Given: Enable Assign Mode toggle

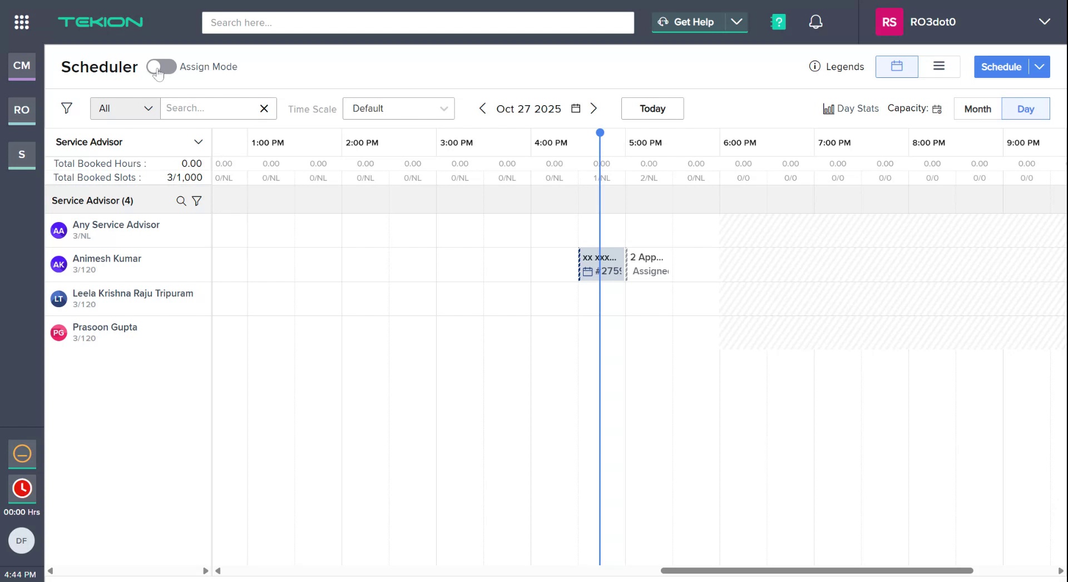Looking at the screenshot, I should (161, 66).
